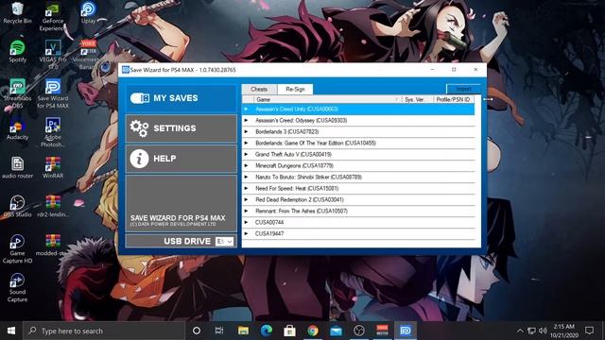
Task: Click the Windows Start button
Action: tap(11, 331)
